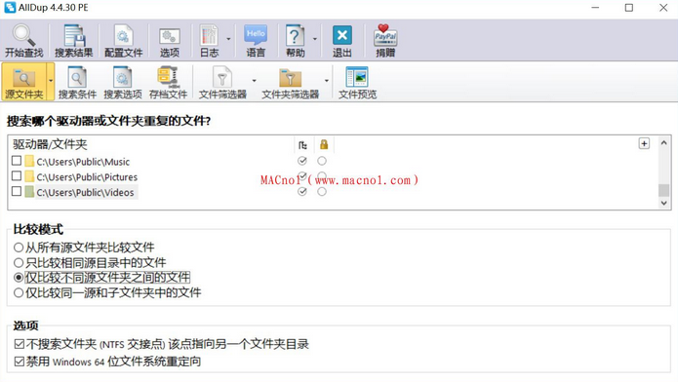The image size is (678, 382).
Task: Click the Pictures folder icon
Action: 29,176
